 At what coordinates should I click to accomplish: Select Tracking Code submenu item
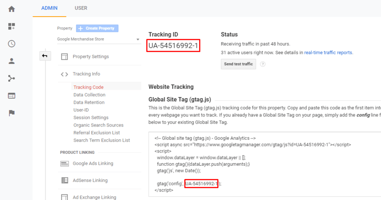[x=89, y=87]
